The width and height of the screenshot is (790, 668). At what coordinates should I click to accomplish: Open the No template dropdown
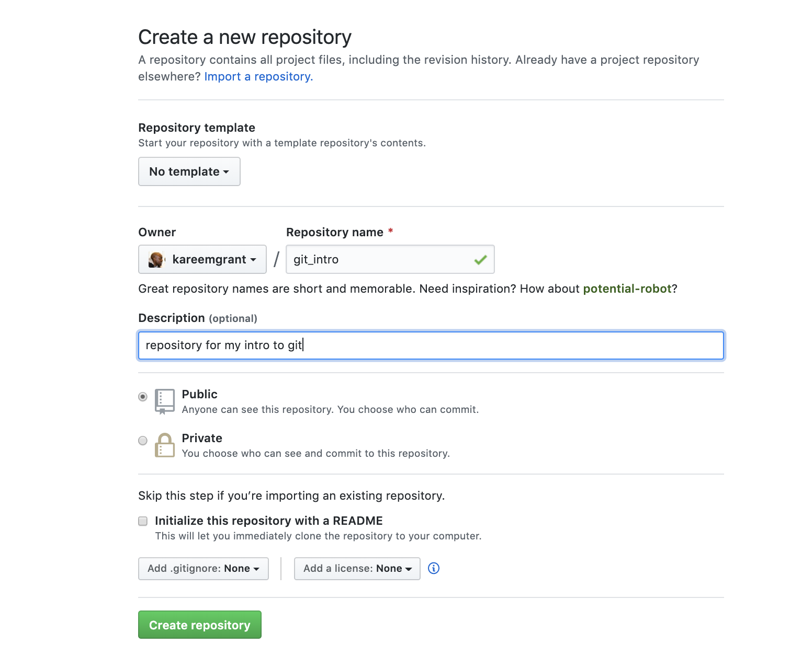coord(189,171)
